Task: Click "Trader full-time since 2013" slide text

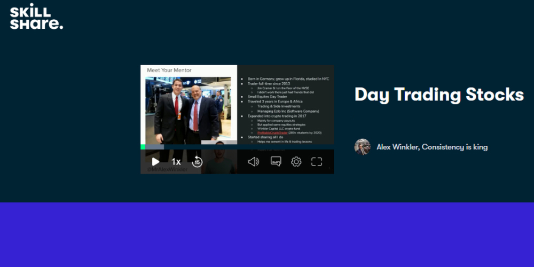Action: click(269, 83)
